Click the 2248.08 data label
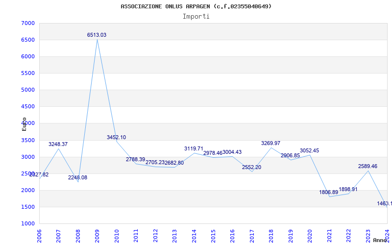Viewport: 392px width, 245px height. (77, 177)
